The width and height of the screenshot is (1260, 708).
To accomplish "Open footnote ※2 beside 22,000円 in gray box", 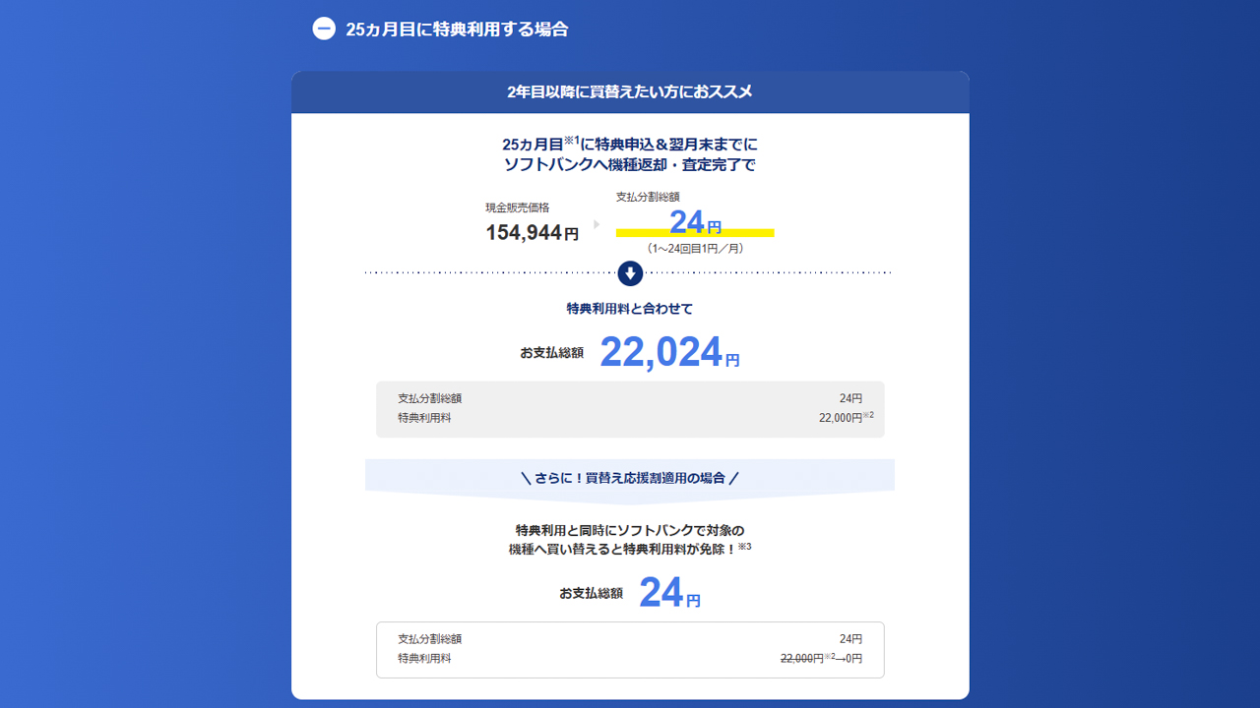I will [868, 415].
